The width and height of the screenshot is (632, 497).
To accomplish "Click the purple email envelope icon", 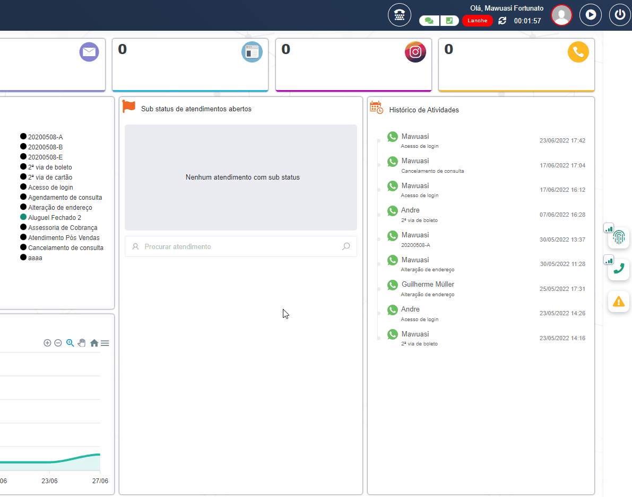I will click(x=89, y=52).
